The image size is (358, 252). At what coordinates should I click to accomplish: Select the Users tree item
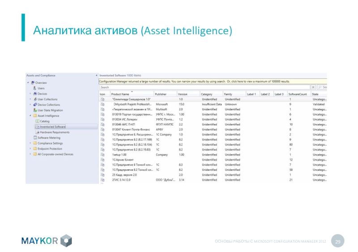click(x=41, y=88)
